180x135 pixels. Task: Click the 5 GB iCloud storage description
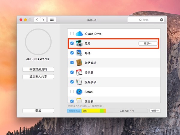tap(85, 106)
